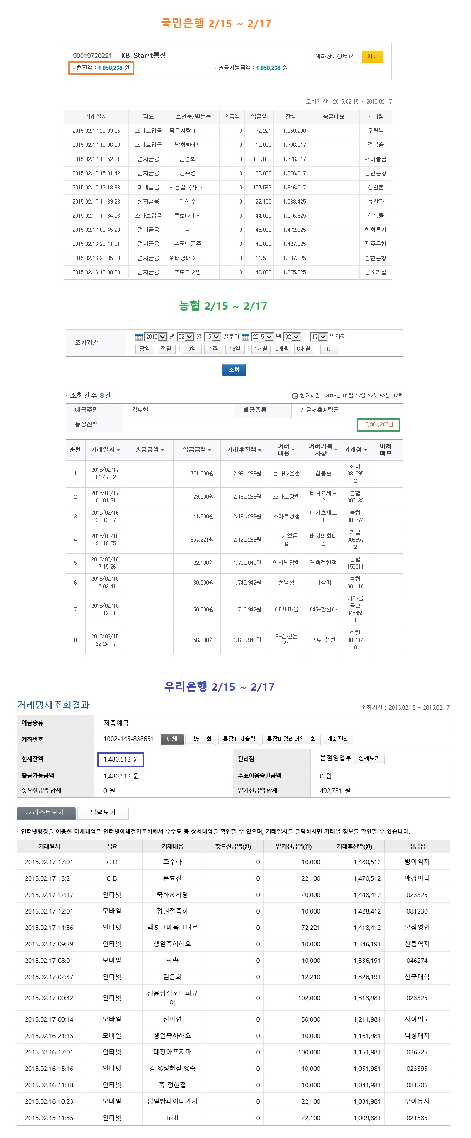Switch to 리스트보기 tab
This screenshot has height=1138, width=471.
(x=46, y=813)
